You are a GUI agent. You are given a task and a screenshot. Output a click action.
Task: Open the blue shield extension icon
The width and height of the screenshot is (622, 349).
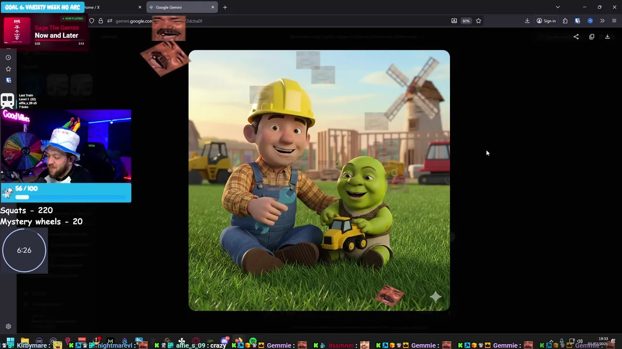coord(577,21)
